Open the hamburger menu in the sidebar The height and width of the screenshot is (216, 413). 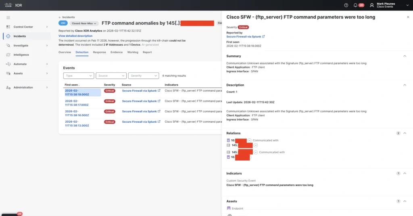(8, 18)
